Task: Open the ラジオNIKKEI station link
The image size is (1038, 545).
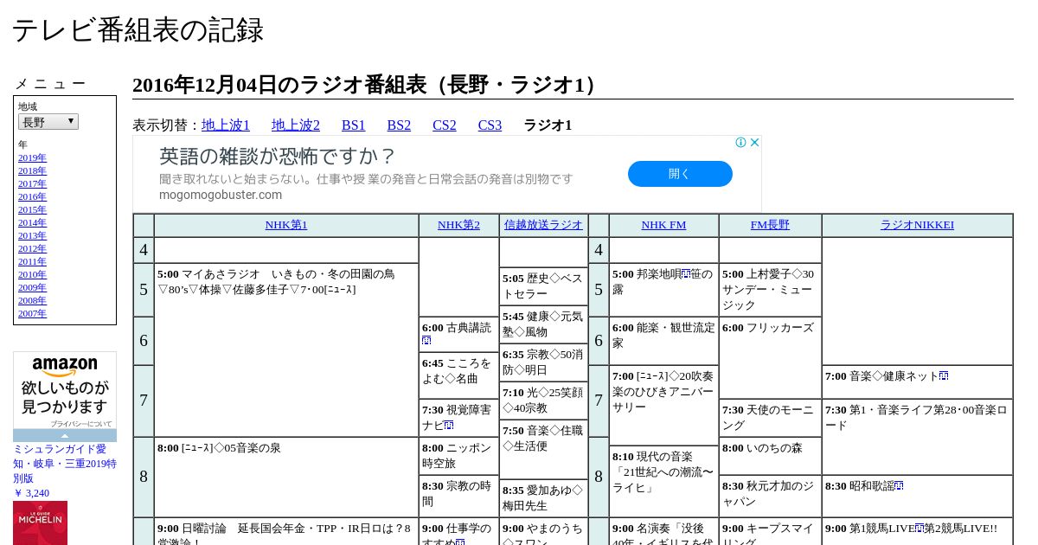Action: [x=917, y=225]
